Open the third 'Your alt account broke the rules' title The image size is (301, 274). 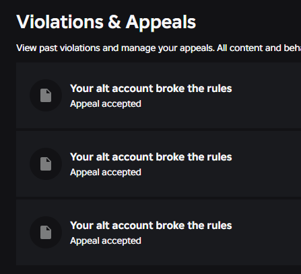pyautogui.click(x=151, y=226)
